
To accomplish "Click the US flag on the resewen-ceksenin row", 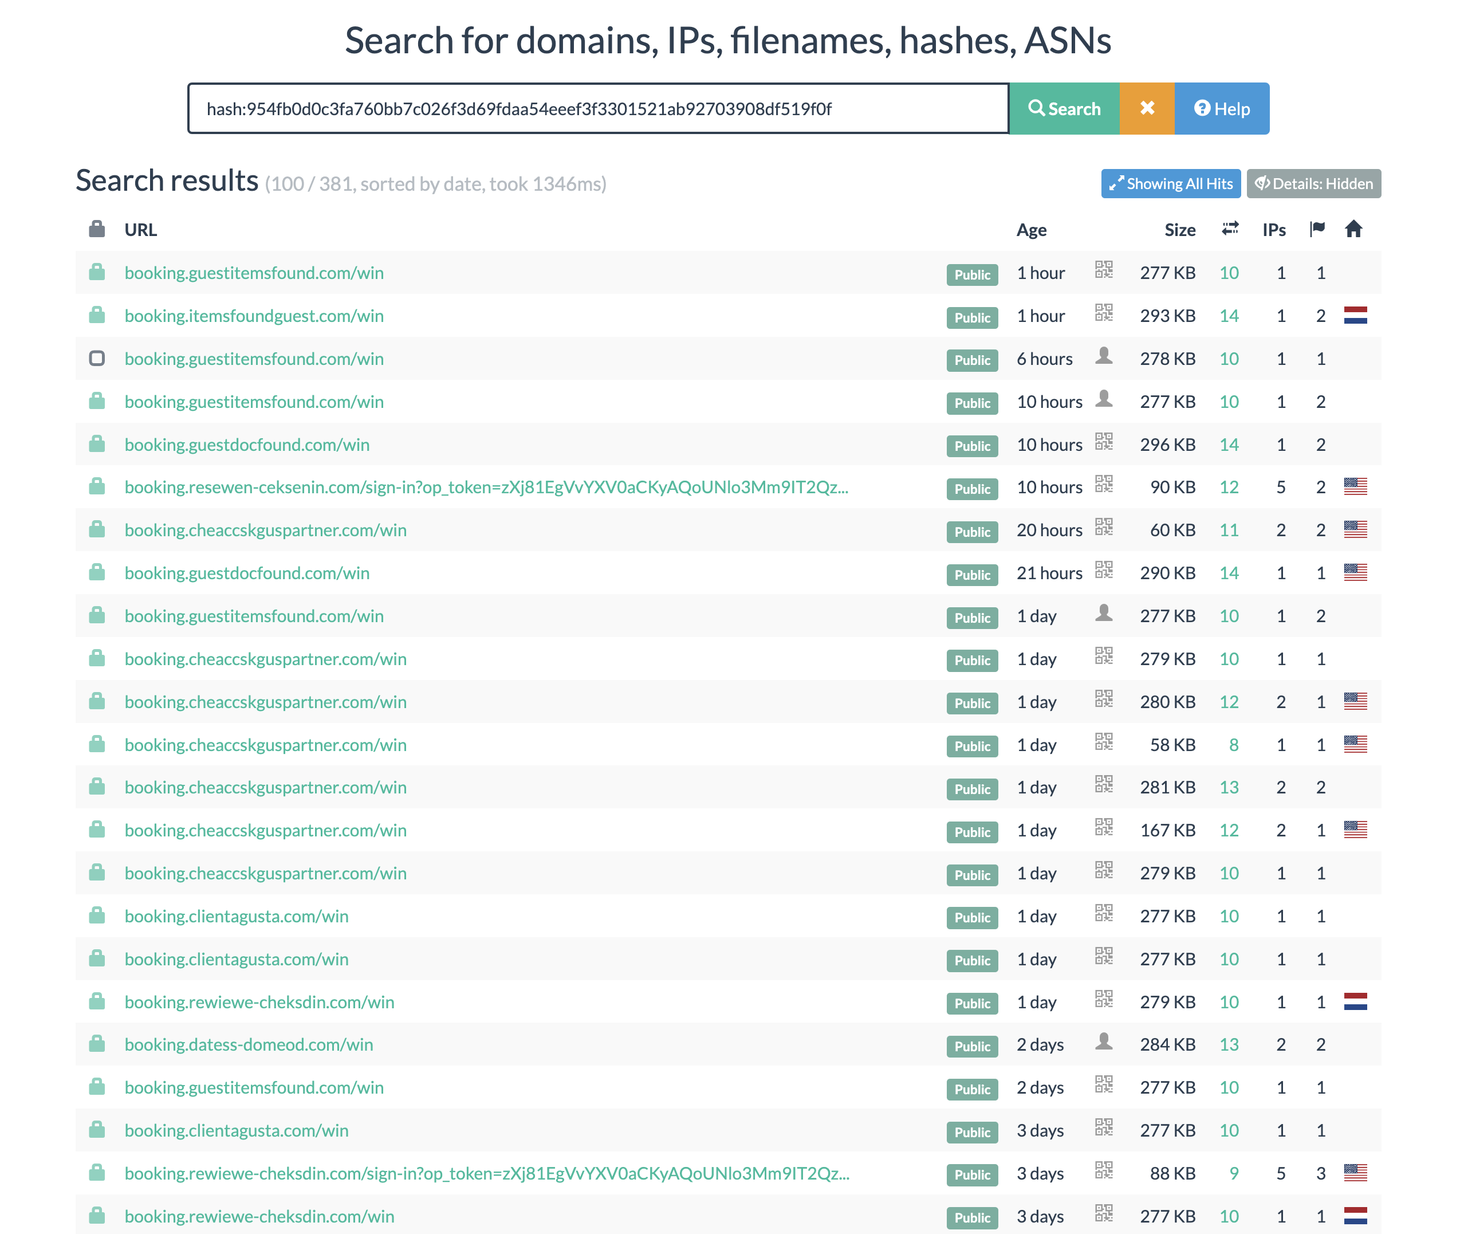I will (x=1355, y=487).
